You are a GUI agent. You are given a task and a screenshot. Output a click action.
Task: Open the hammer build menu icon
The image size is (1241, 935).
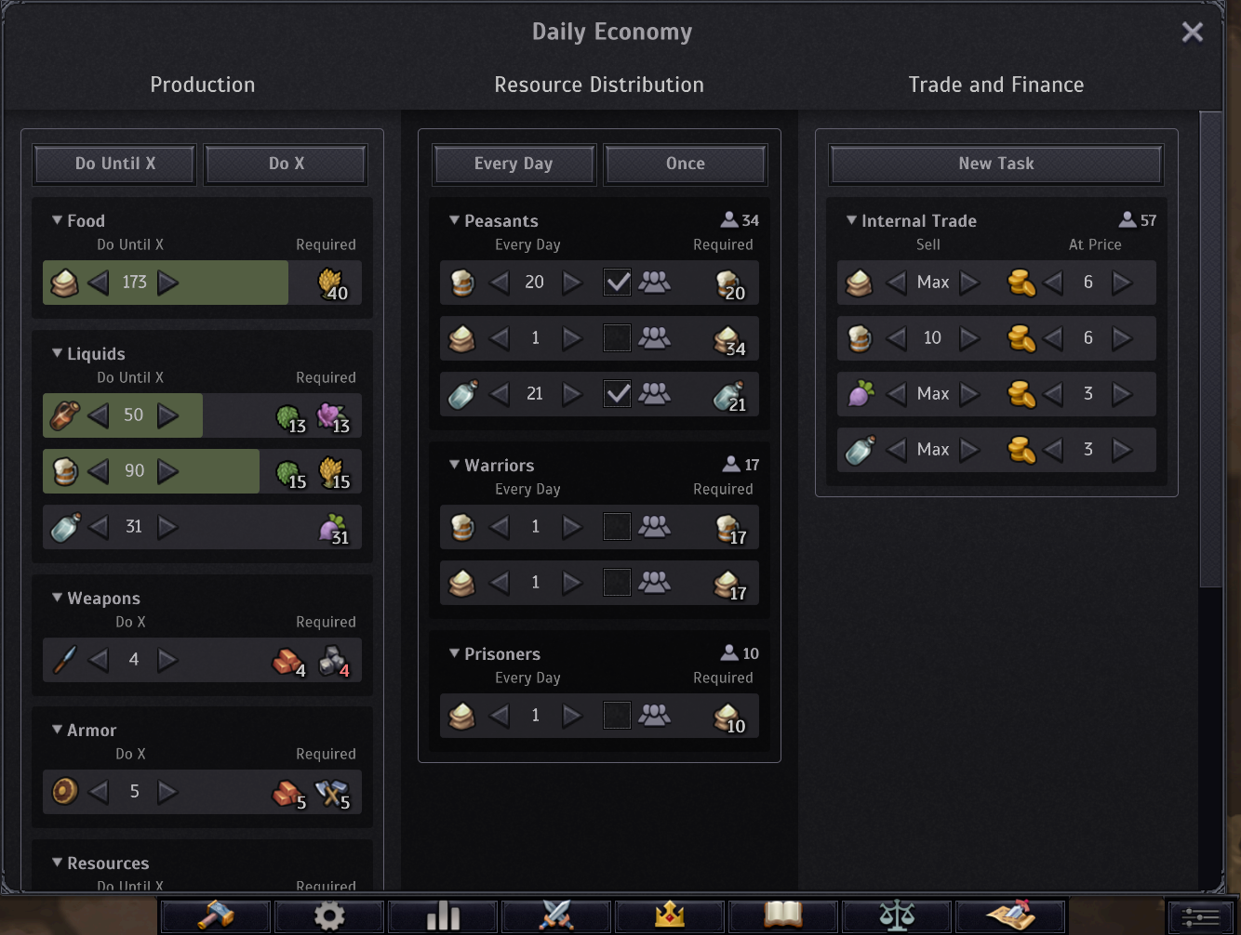[216, 915]
